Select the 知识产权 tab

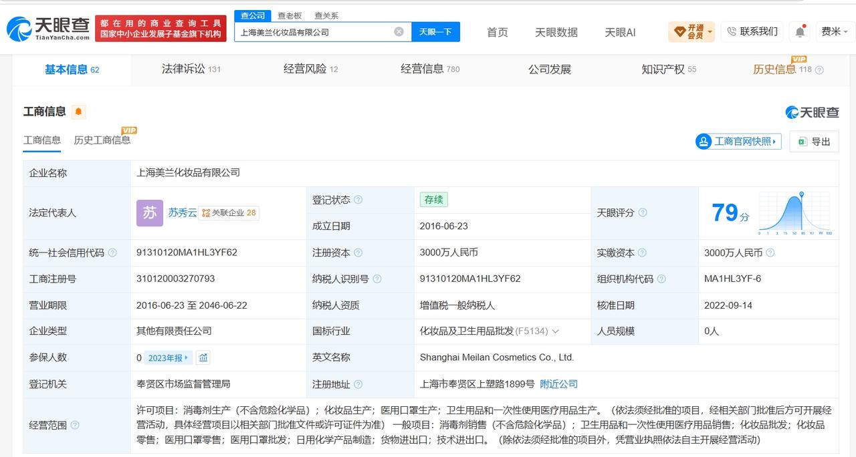[669, 69]
